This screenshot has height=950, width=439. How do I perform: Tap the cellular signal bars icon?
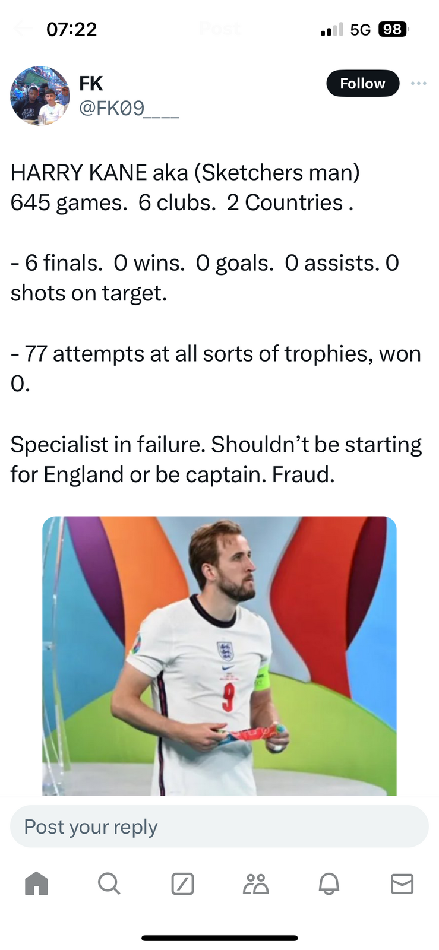331,29
